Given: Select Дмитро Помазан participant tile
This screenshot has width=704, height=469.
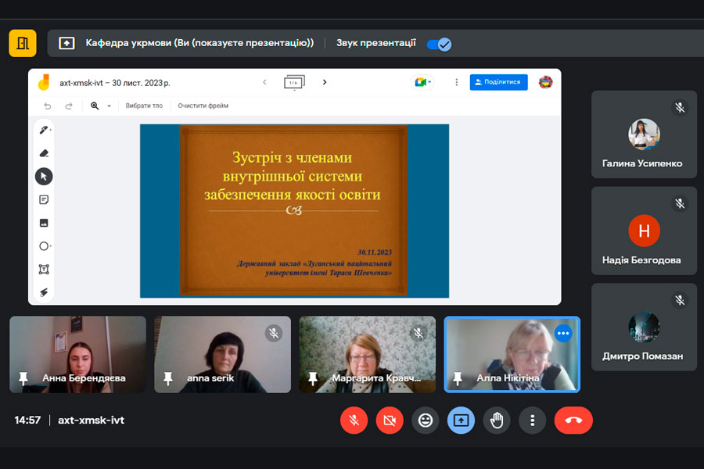Looking at the screenshot, I should 644,328.
